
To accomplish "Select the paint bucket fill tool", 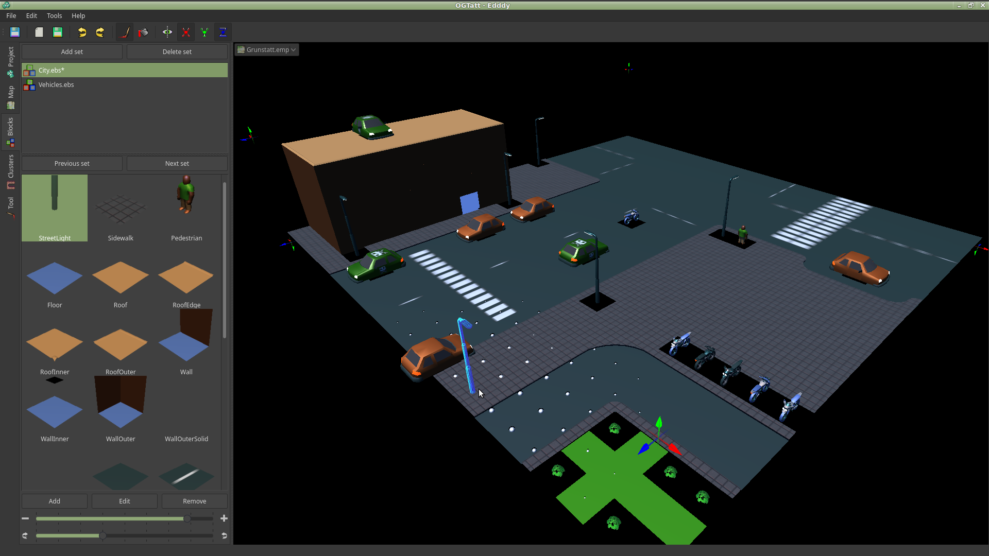I will (x=143, y=32).
